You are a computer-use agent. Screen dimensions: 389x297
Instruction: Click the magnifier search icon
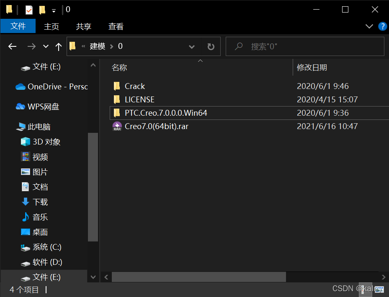[x=239, y=46]
